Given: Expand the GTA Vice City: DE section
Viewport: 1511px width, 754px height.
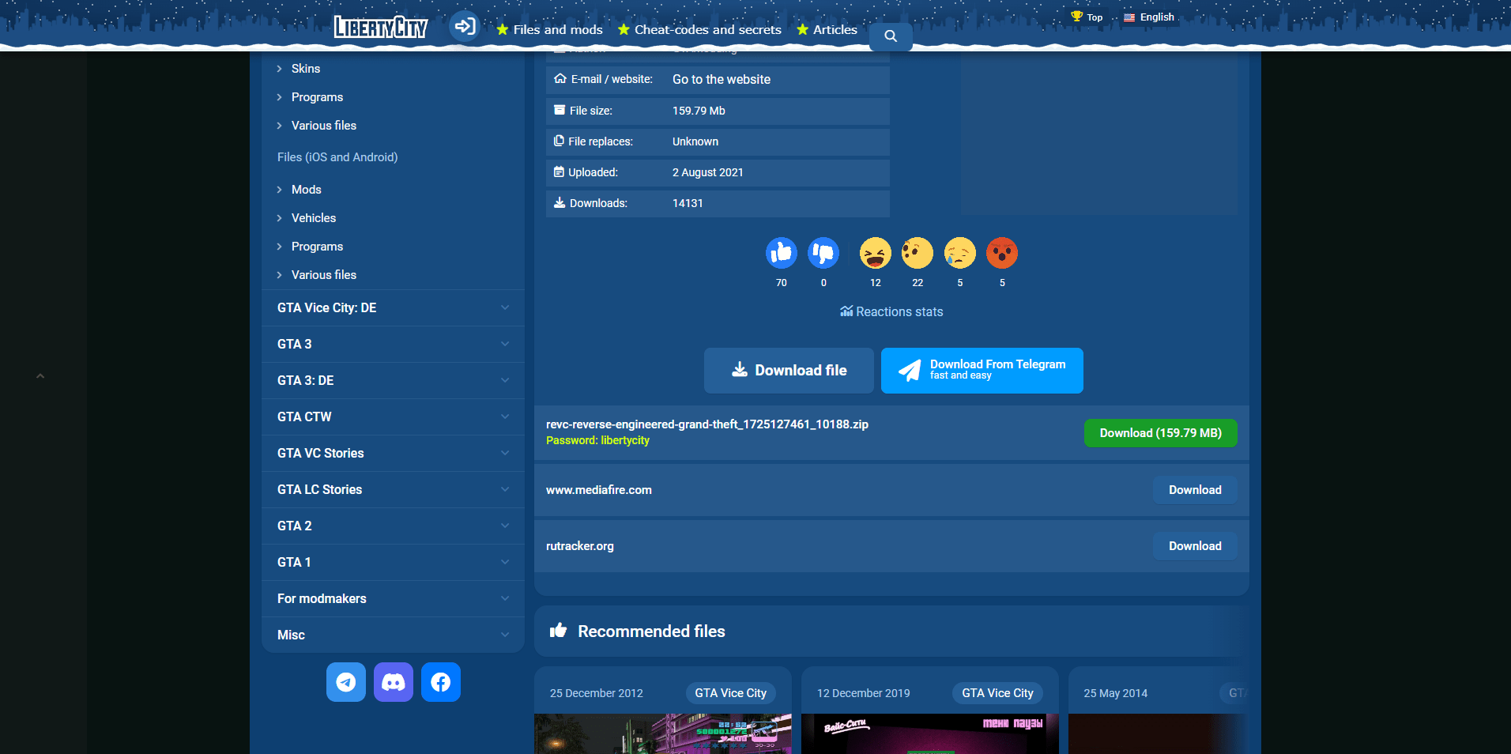Looking at the screenshot, I should 393,308.
